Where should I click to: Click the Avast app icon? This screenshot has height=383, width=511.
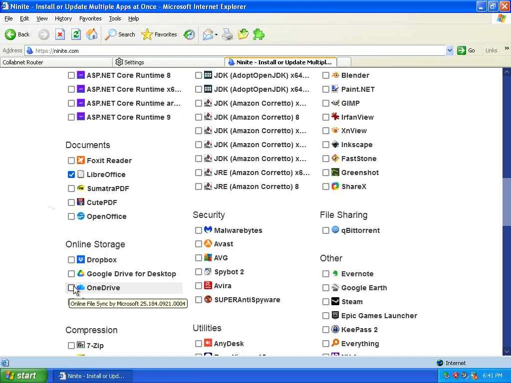tap(208, 243)
